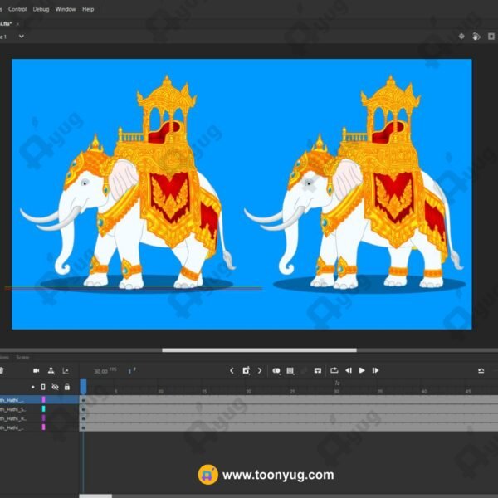Viewport: 498px width, 498px height.
Task: Click the insert keyframe icon
Action: click(247, 370)
